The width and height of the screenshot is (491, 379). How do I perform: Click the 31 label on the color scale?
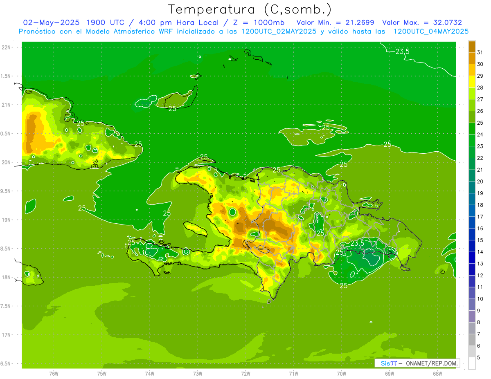point(480,52)
